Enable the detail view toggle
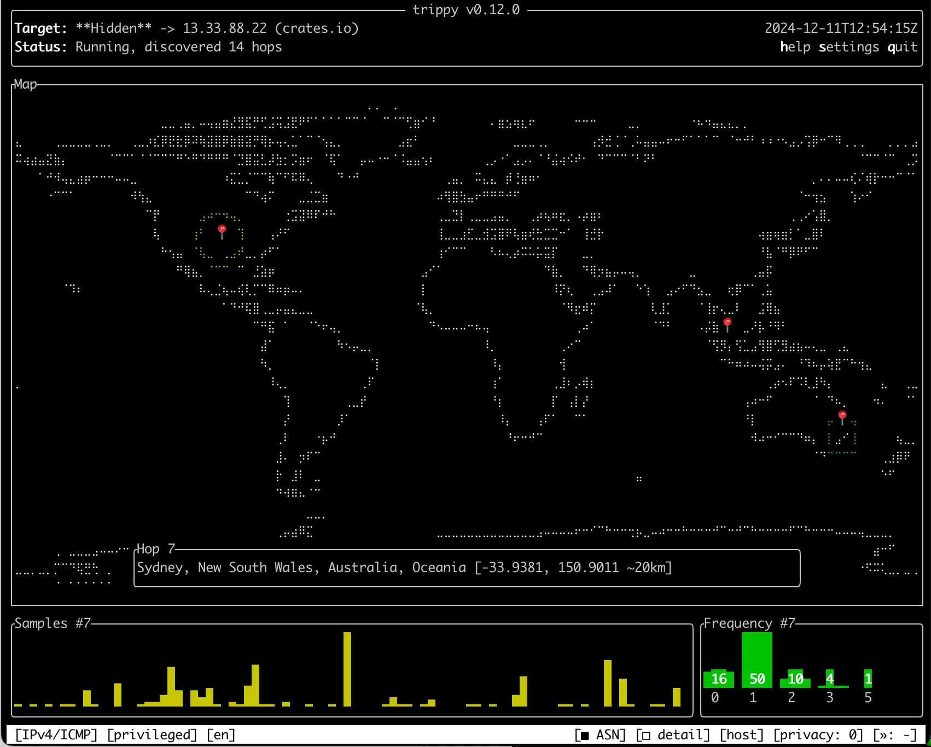 (x=672, y=734)
